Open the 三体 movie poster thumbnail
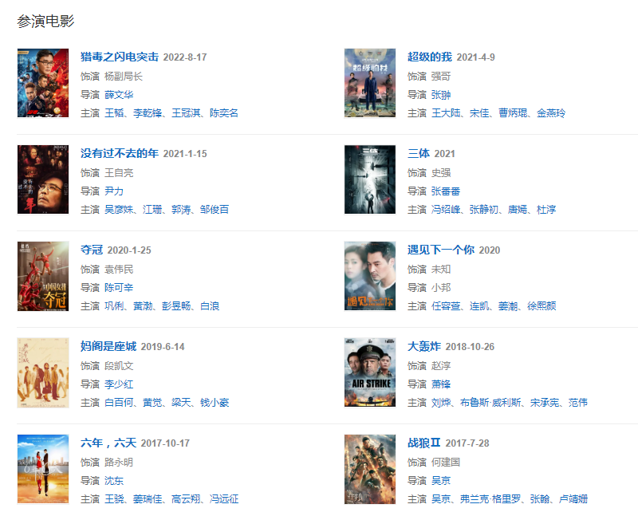638x516 pixels. 370,179
